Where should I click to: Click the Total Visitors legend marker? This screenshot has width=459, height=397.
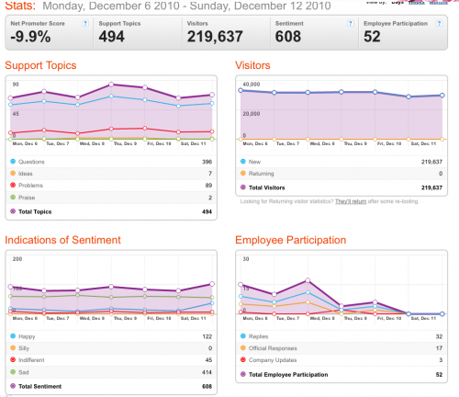click(243, 187)
